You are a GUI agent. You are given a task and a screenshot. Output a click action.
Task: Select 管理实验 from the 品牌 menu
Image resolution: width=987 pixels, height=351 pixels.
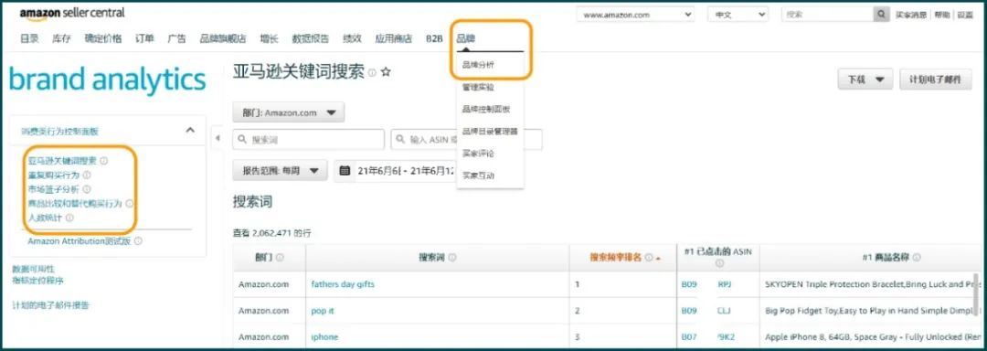point(478,87)
